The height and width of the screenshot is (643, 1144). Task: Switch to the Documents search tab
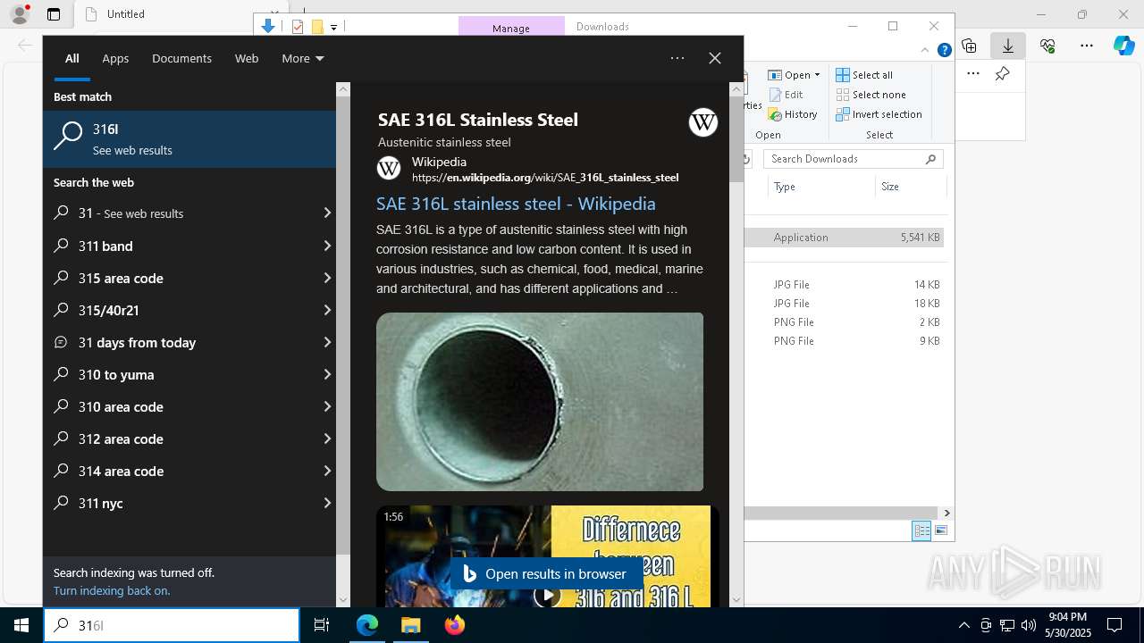[x=181, y=58]
